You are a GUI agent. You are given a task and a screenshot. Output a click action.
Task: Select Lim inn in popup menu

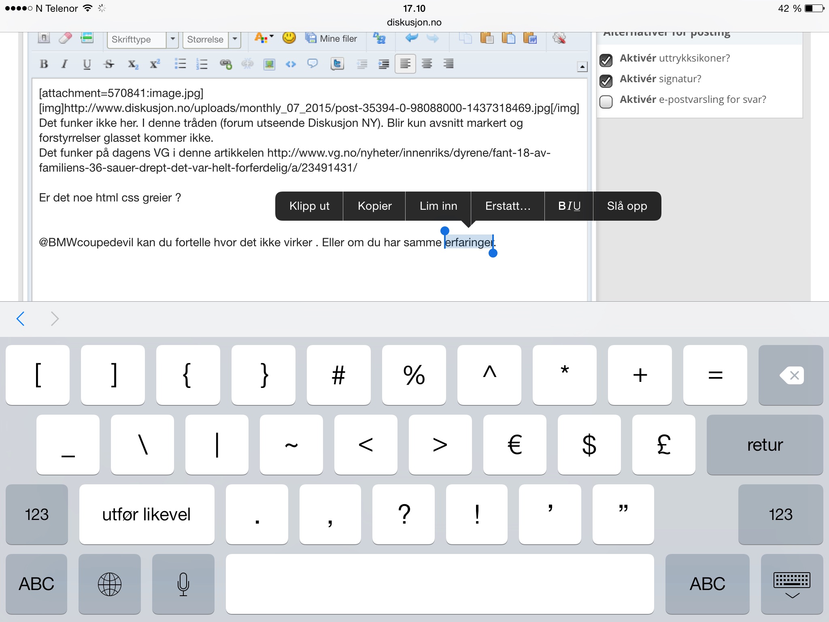438,206
